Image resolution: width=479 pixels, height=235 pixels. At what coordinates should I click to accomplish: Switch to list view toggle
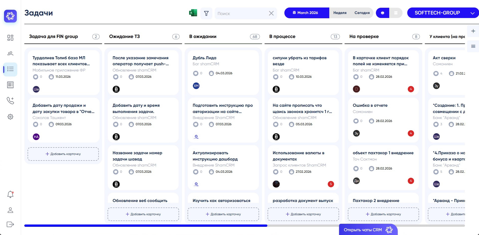(396, 13)
